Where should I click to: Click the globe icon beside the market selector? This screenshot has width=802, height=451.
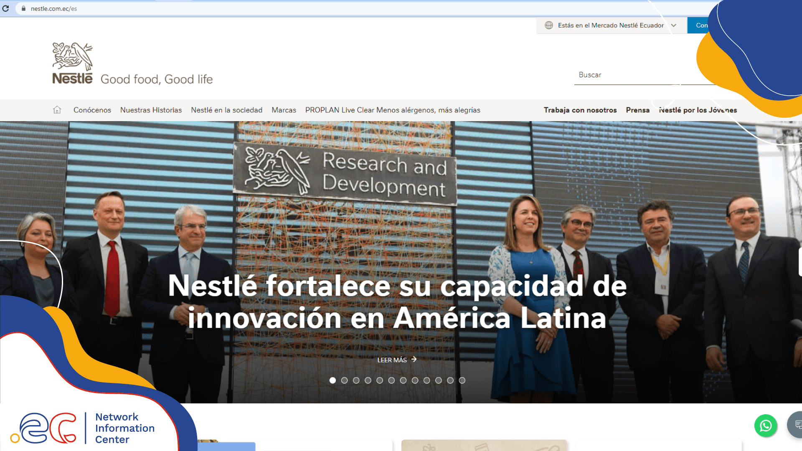[x=549, y=25]
